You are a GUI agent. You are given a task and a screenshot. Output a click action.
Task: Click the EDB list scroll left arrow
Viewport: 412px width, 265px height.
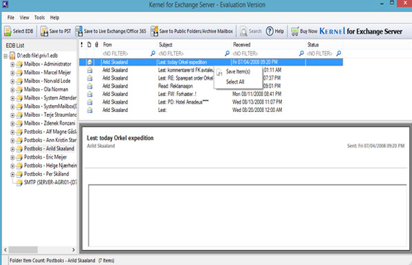click(6, 249)
